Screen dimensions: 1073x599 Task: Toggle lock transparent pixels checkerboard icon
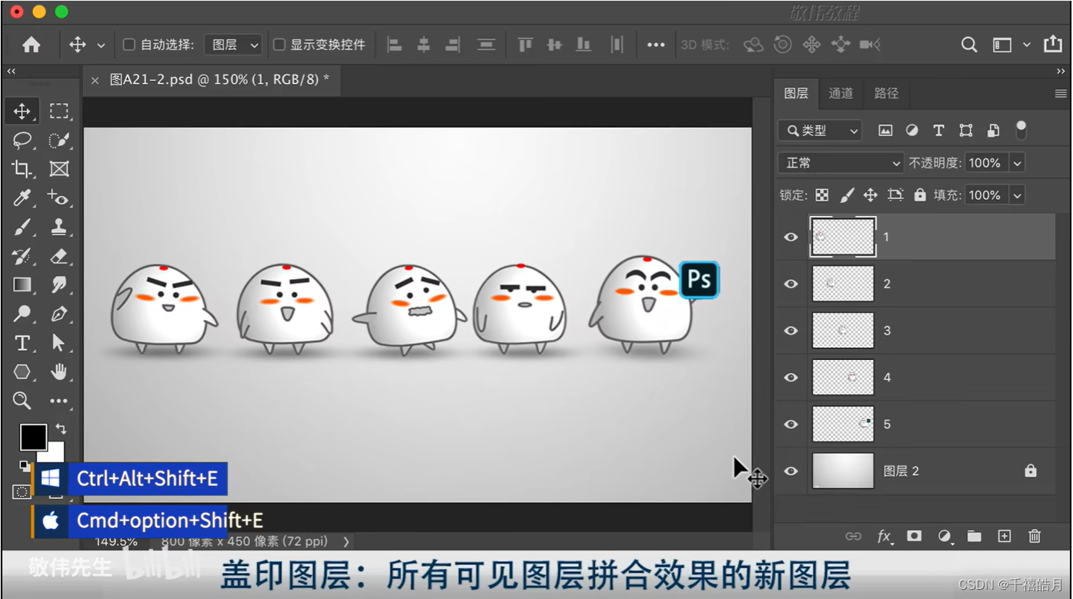822,195
